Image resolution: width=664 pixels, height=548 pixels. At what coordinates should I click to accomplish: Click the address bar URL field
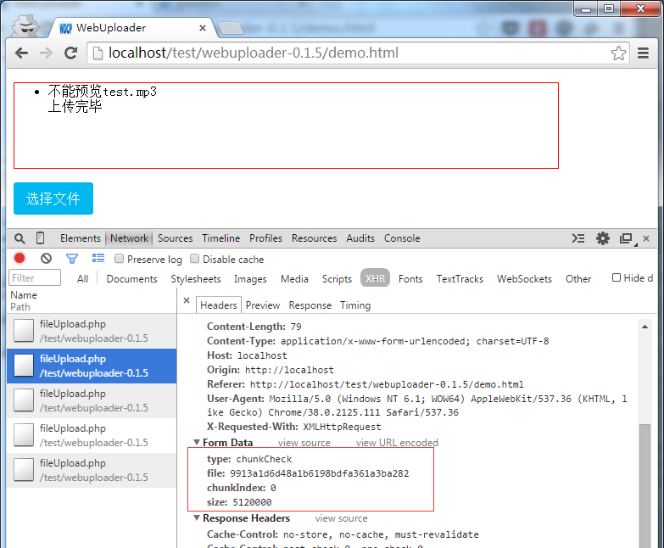(358, 53)
